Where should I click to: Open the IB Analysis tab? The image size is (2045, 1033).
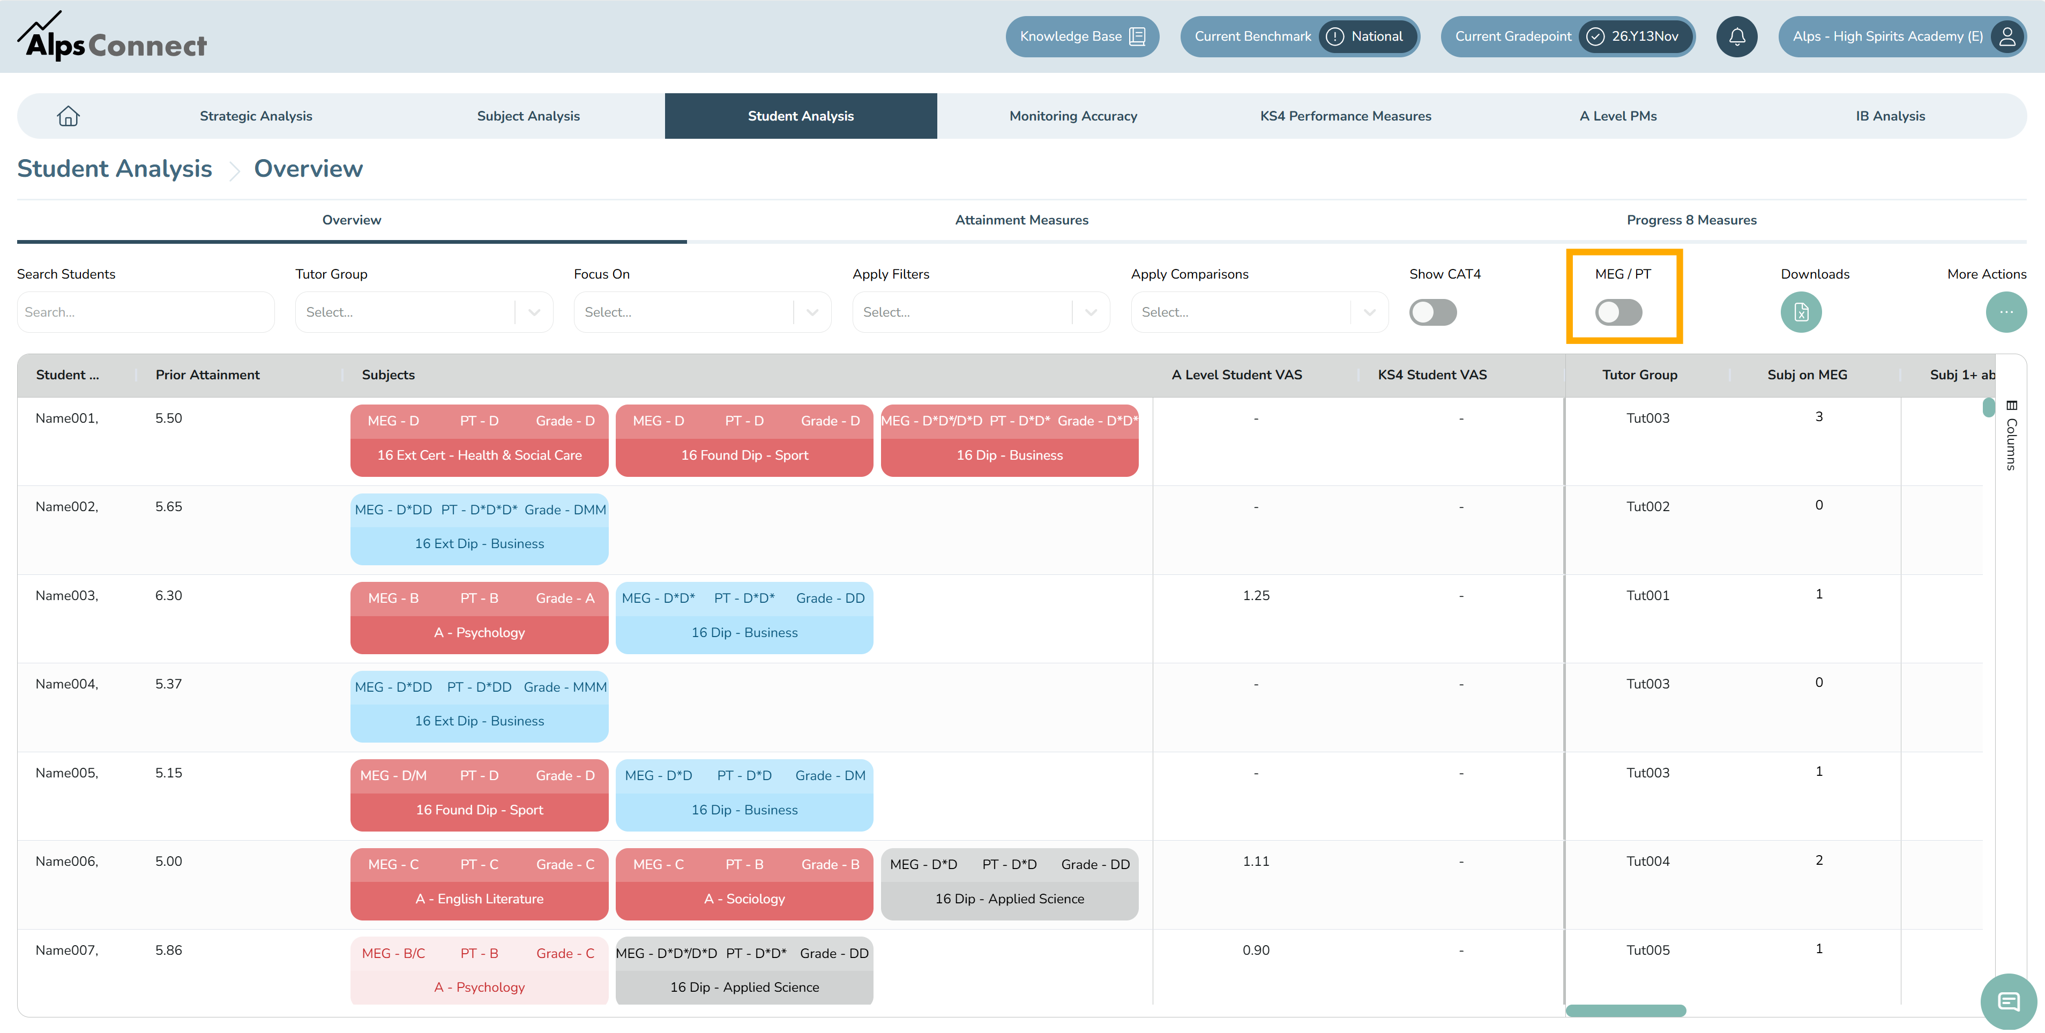tap(1890, 116)
